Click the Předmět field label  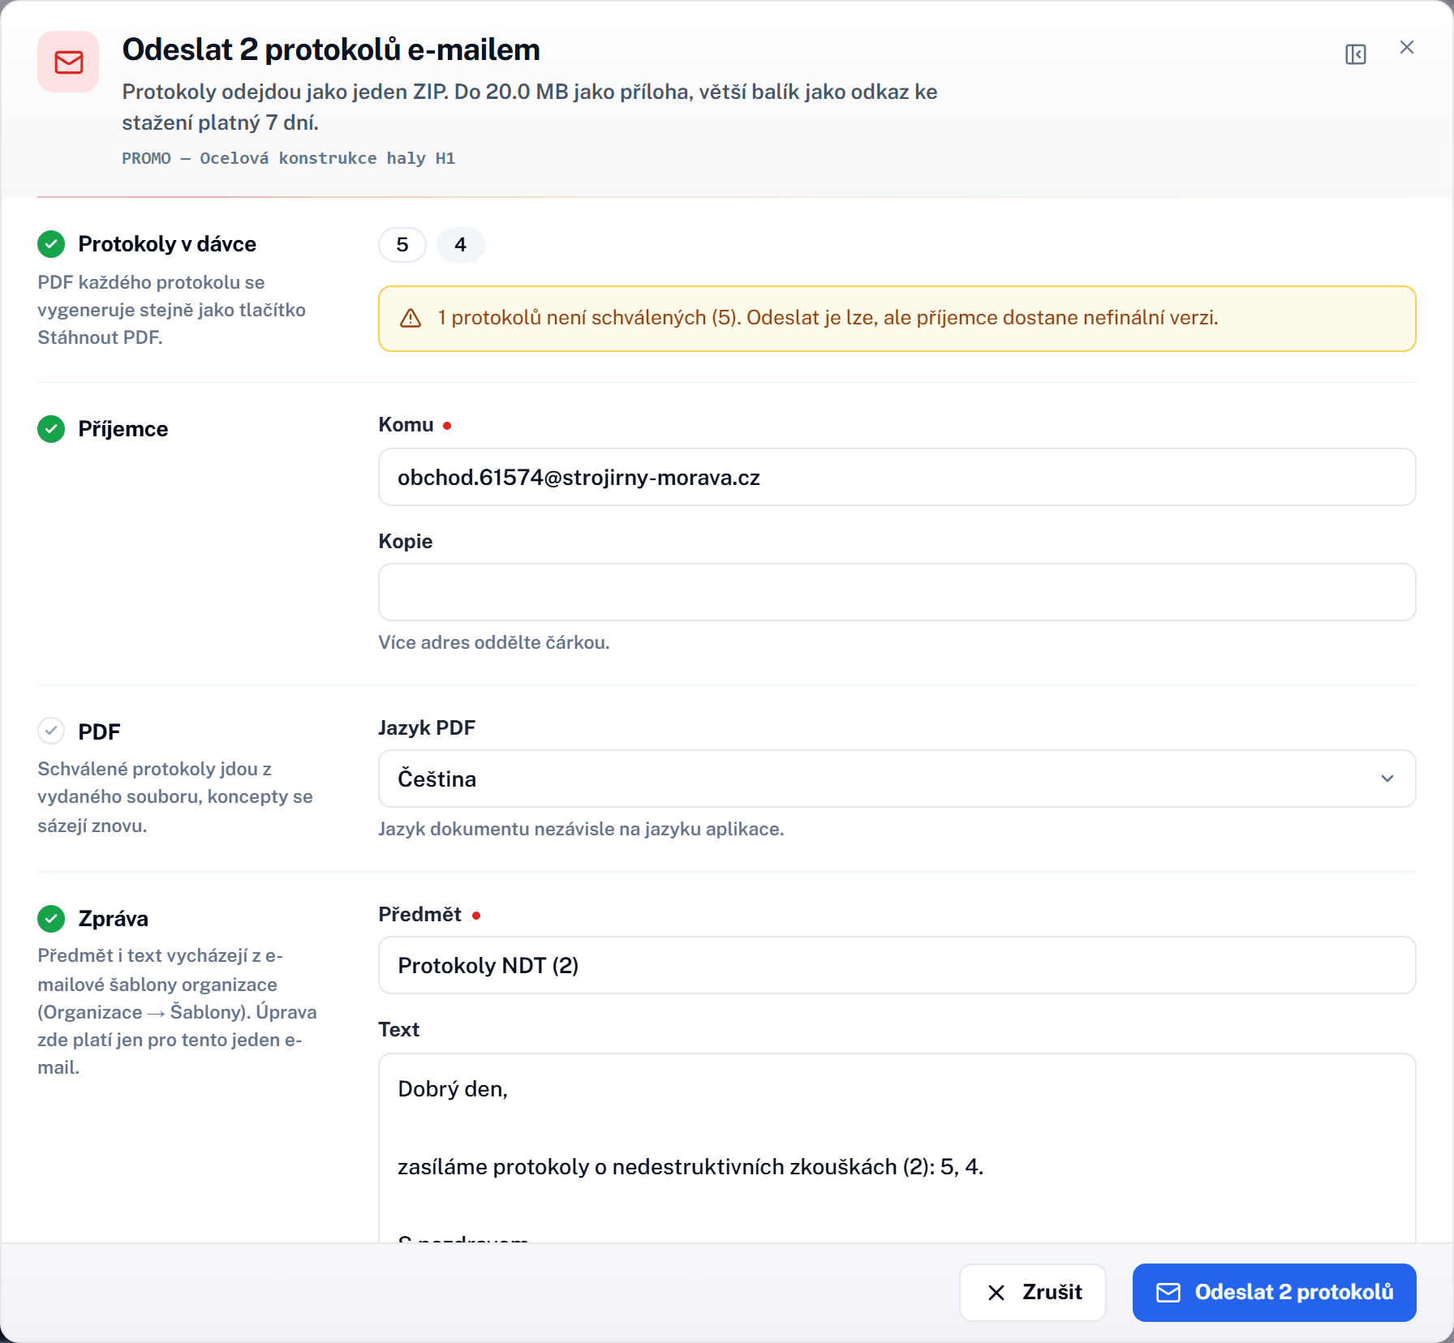419,915
